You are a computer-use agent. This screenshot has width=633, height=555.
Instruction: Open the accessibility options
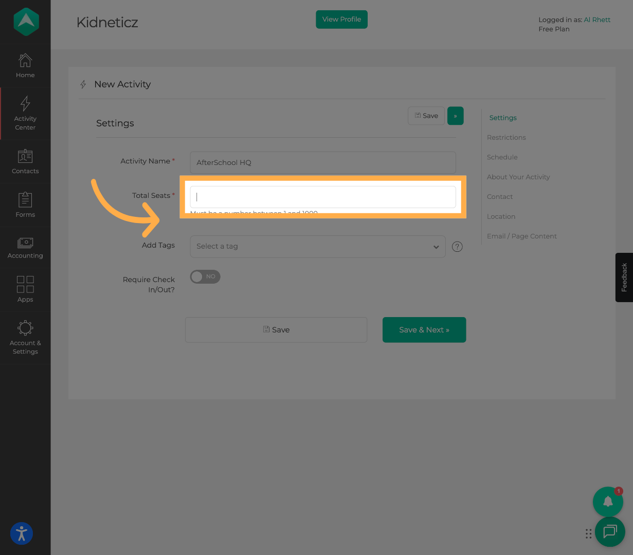21,533
